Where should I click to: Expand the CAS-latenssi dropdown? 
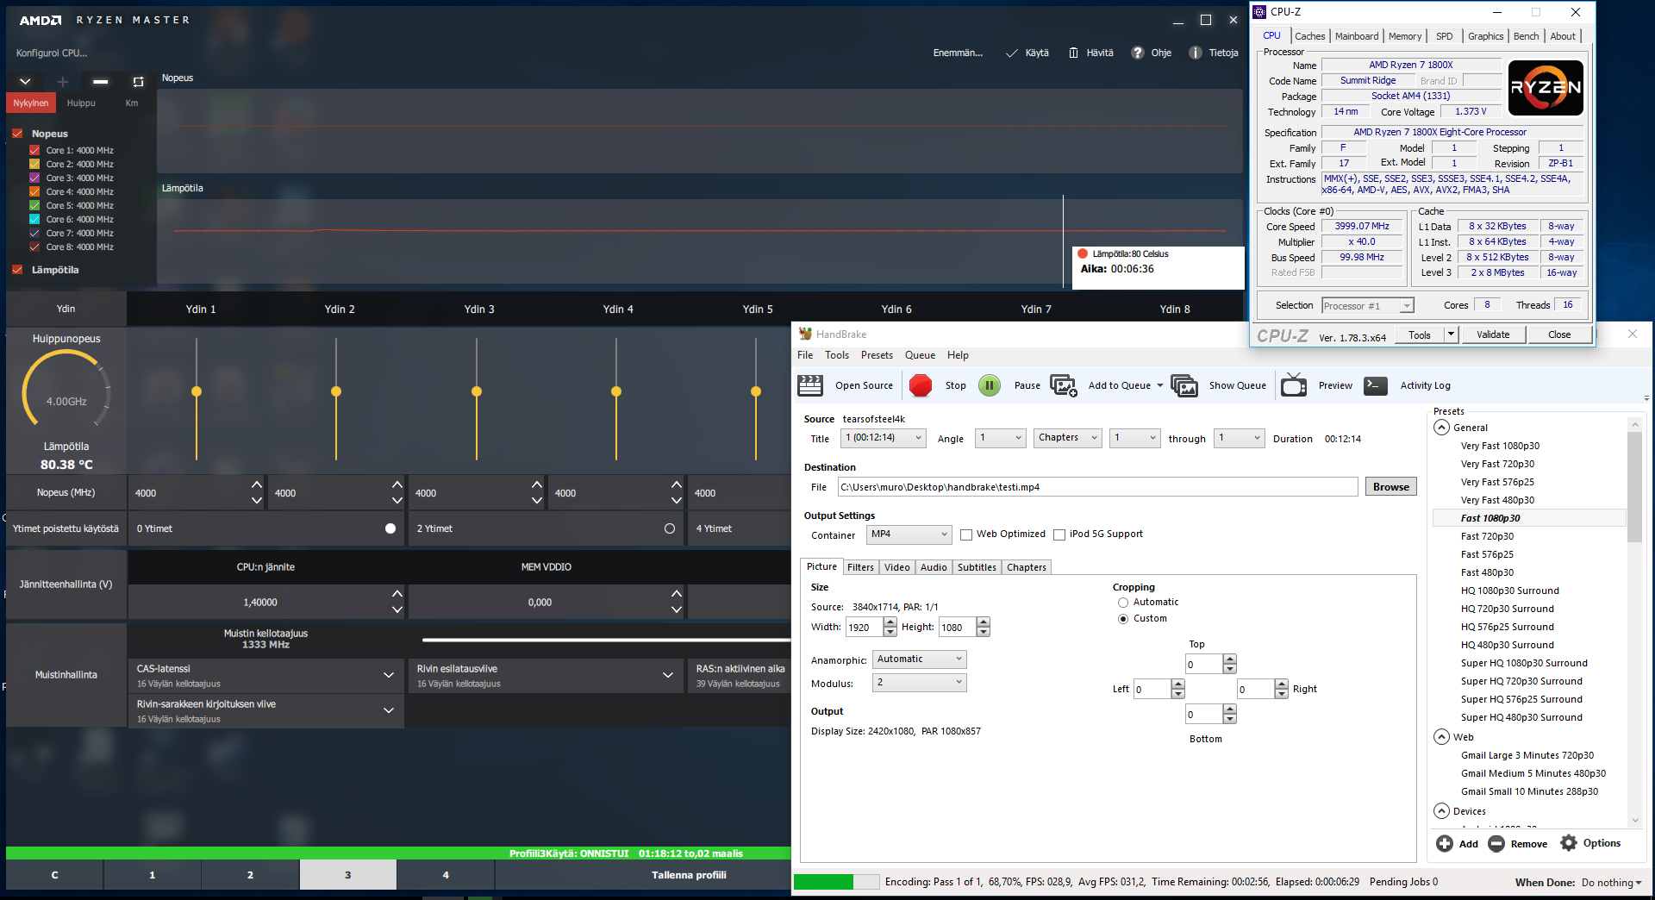[389, 675]
